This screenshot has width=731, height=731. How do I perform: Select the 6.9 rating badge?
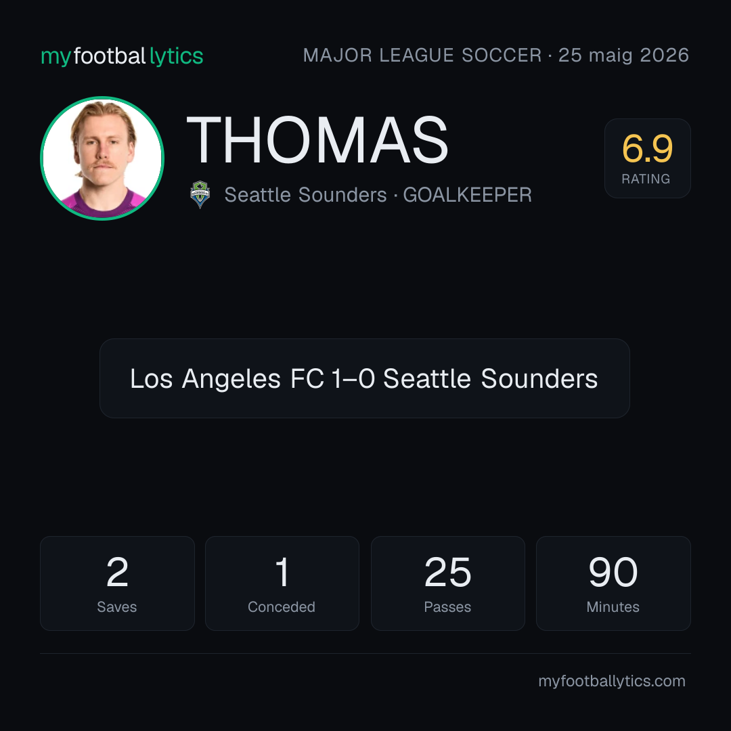648,158
